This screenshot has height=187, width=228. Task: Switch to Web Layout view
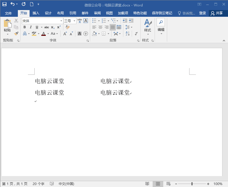coord(168,184)
